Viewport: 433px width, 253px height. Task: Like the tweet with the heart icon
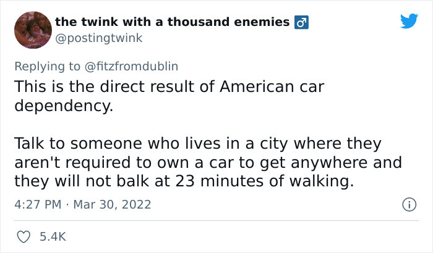[24, 237]
